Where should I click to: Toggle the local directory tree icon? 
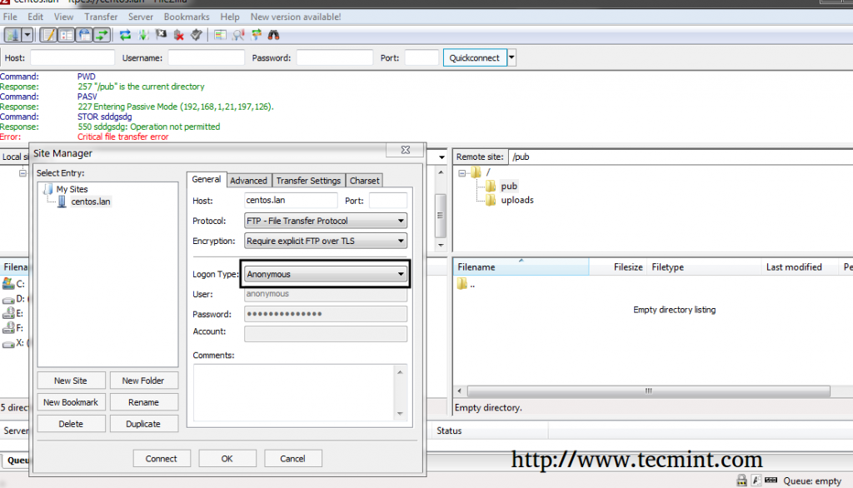click(65, 34)
